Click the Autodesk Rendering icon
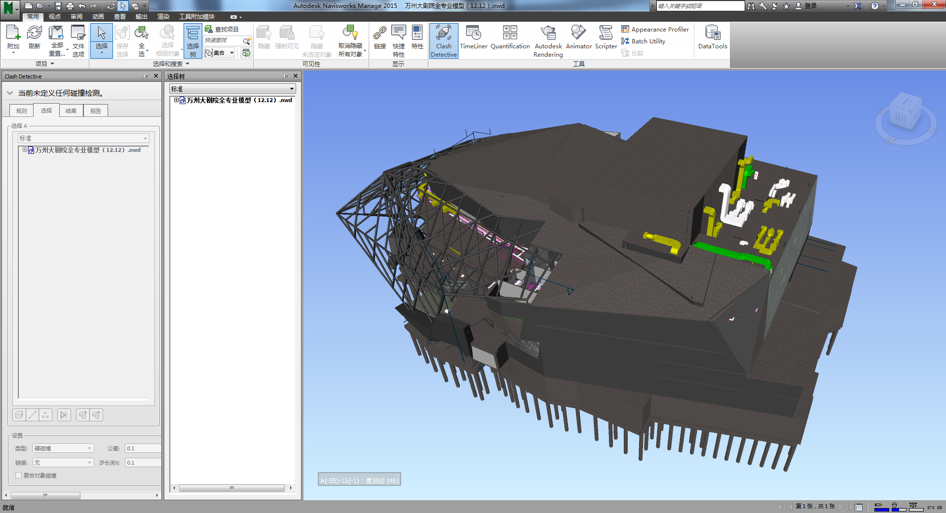This screenshot has height=513, width=946. point(548,41)
